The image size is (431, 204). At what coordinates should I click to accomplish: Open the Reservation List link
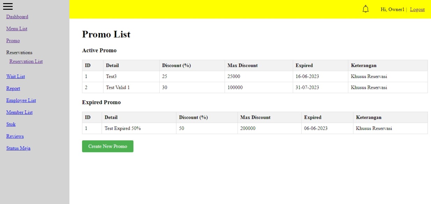click(26, 61)
